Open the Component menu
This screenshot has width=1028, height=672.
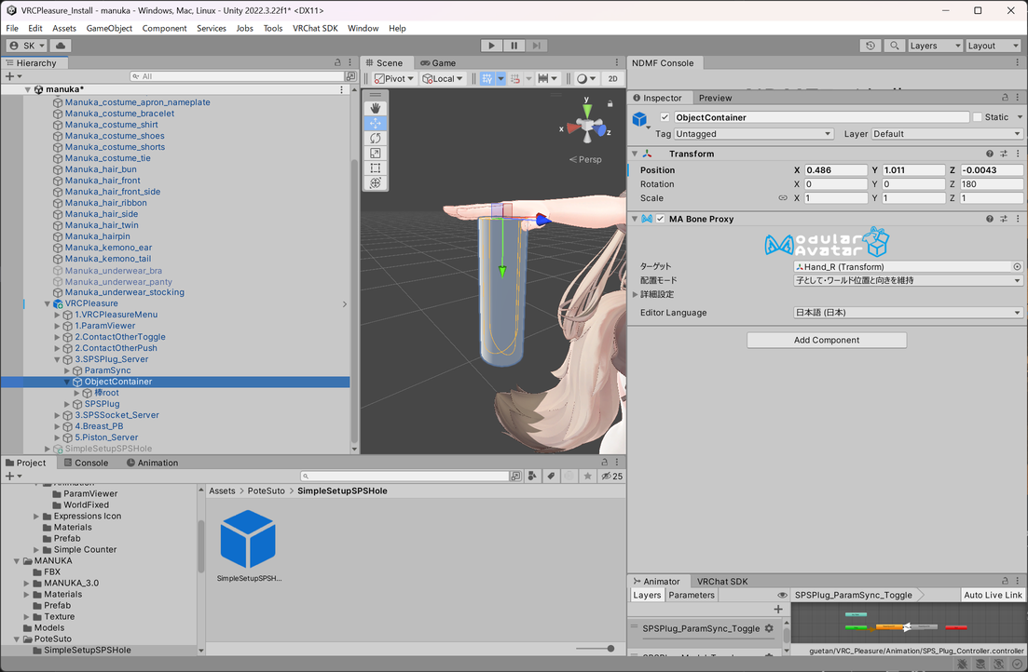pos(165,28)
